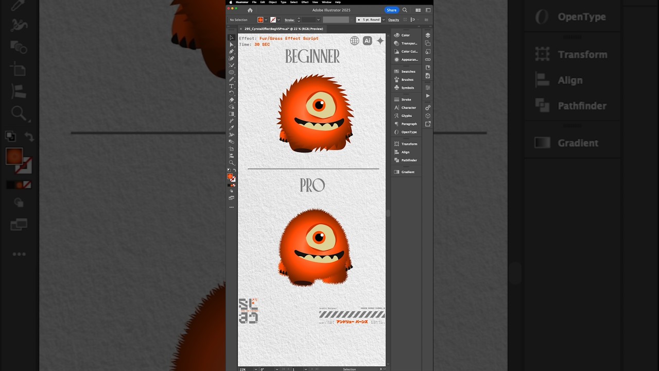659x371 pixels.
Task: Open the Appearance panel
Action: [406, 60]
